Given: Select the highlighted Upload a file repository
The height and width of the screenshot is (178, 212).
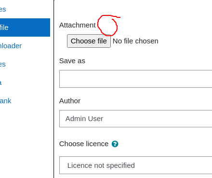Looking at the screenshot, I should [25, 27].
